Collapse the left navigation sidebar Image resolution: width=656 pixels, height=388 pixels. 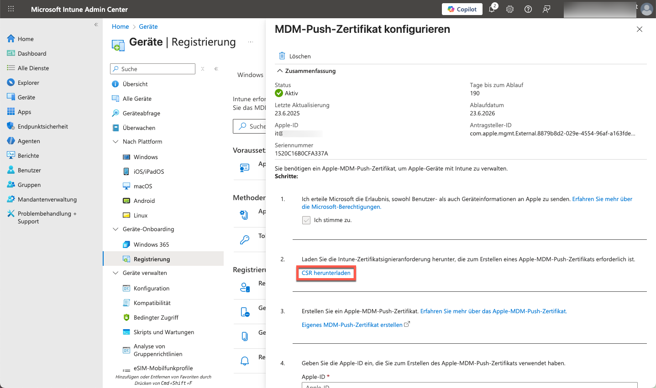96,25
